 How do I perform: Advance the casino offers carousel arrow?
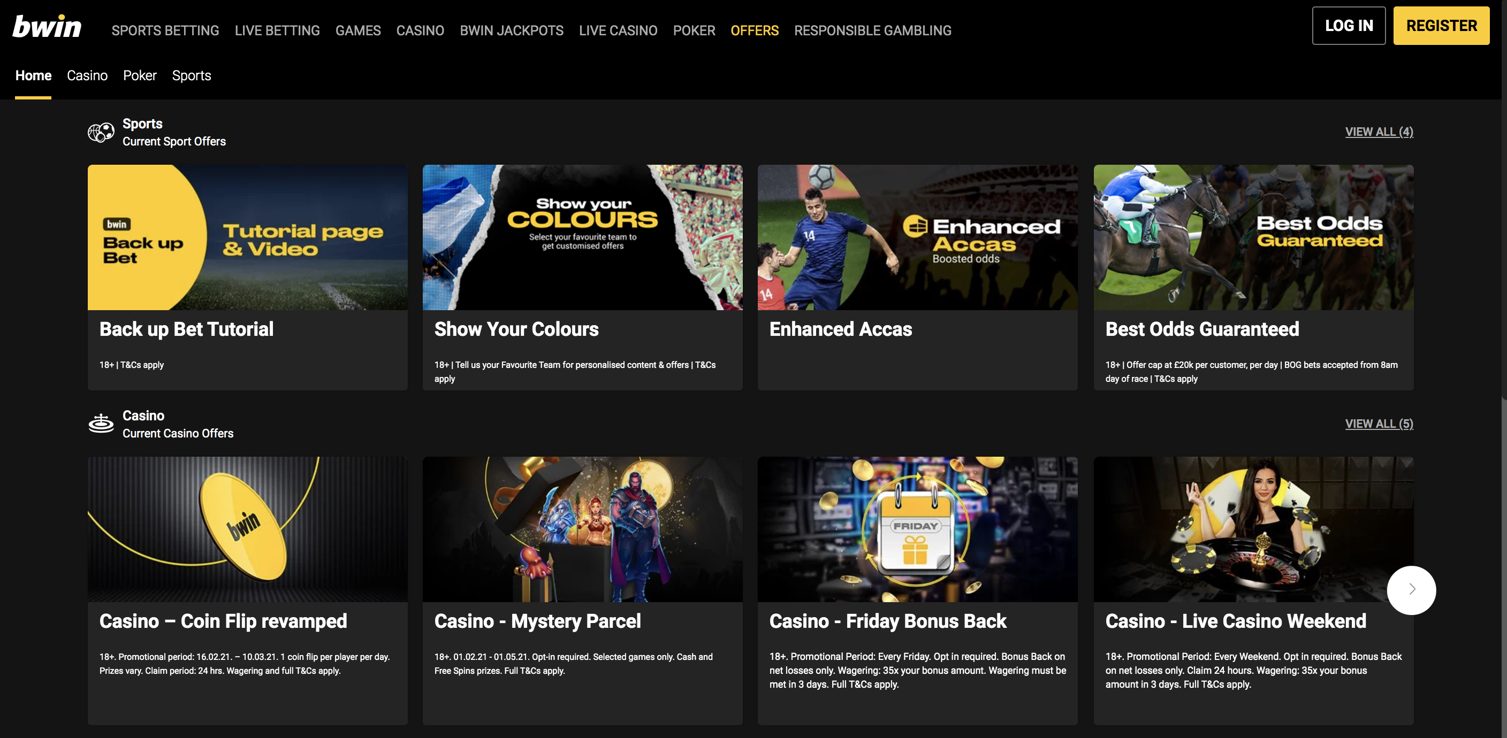pyautogui.click(x=1412, y=590)
